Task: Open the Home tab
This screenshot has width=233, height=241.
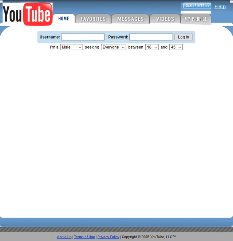Action: [64, 19]
